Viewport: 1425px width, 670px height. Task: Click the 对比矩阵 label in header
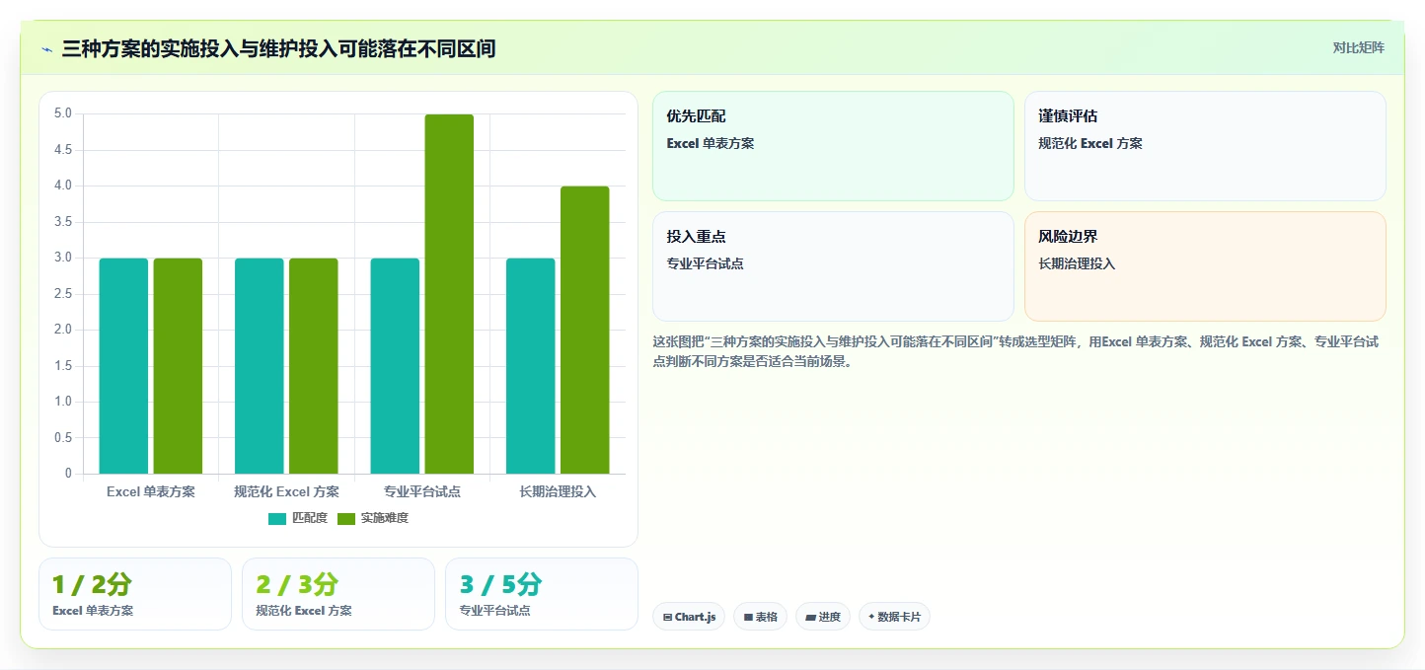(x=1359, y=47)
